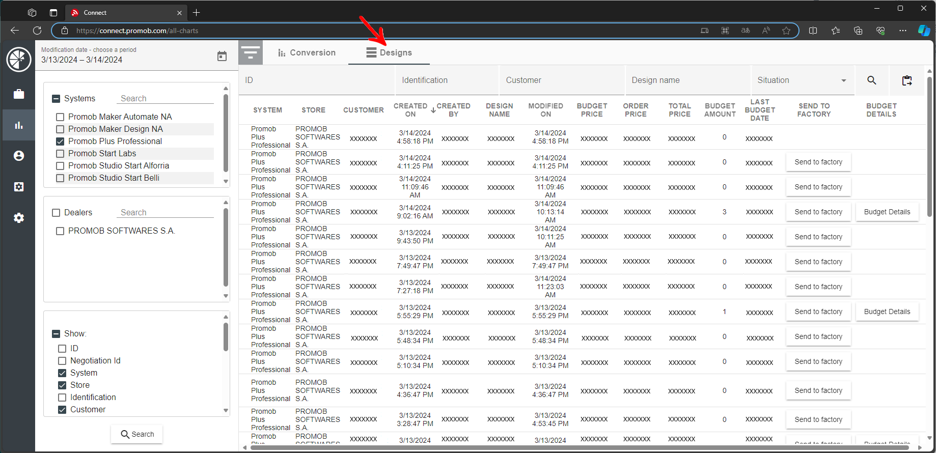This screenshot has height=453, width=936.
Task: Open the date period calendar icon
Action: (222, 56)
